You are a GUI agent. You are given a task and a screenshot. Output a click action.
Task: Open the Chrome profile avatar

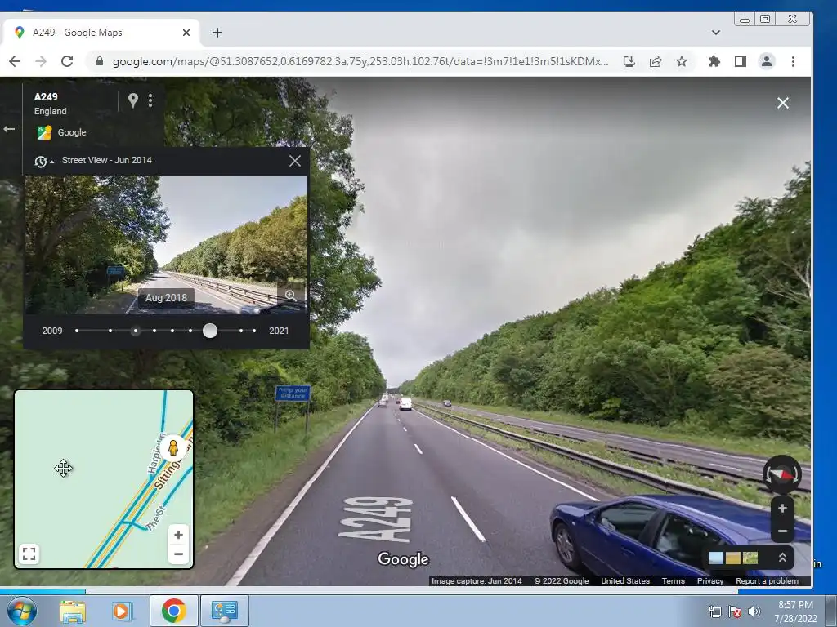coord(767,61)
